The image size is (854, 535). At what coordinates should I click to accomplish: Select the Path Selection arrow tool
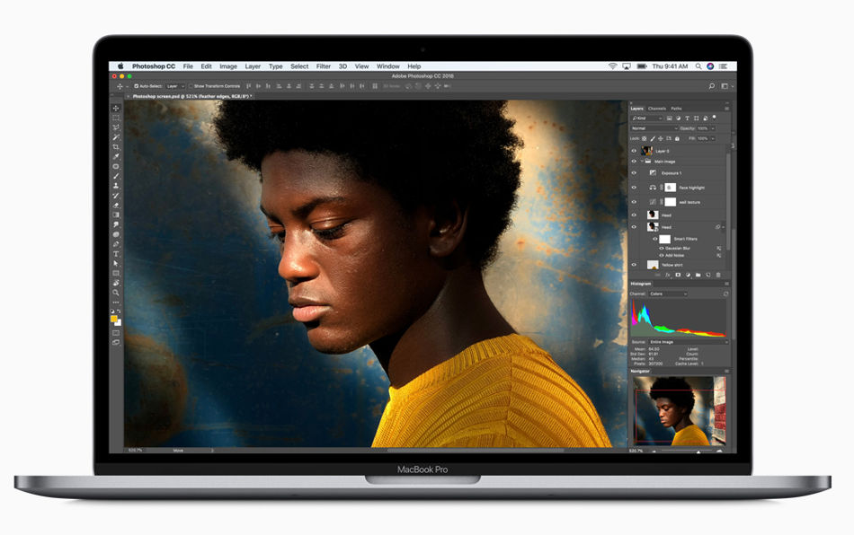[x=115, y=264]
